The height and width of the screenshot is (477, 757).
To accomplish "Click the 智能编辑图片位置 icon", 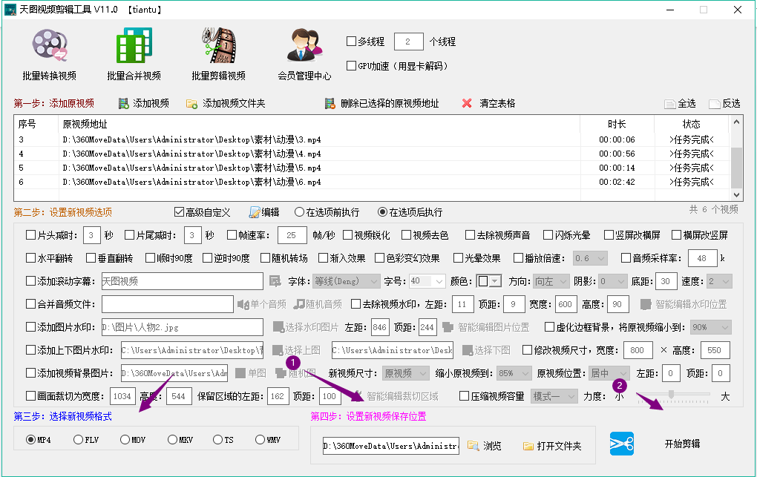I will 448,327.
